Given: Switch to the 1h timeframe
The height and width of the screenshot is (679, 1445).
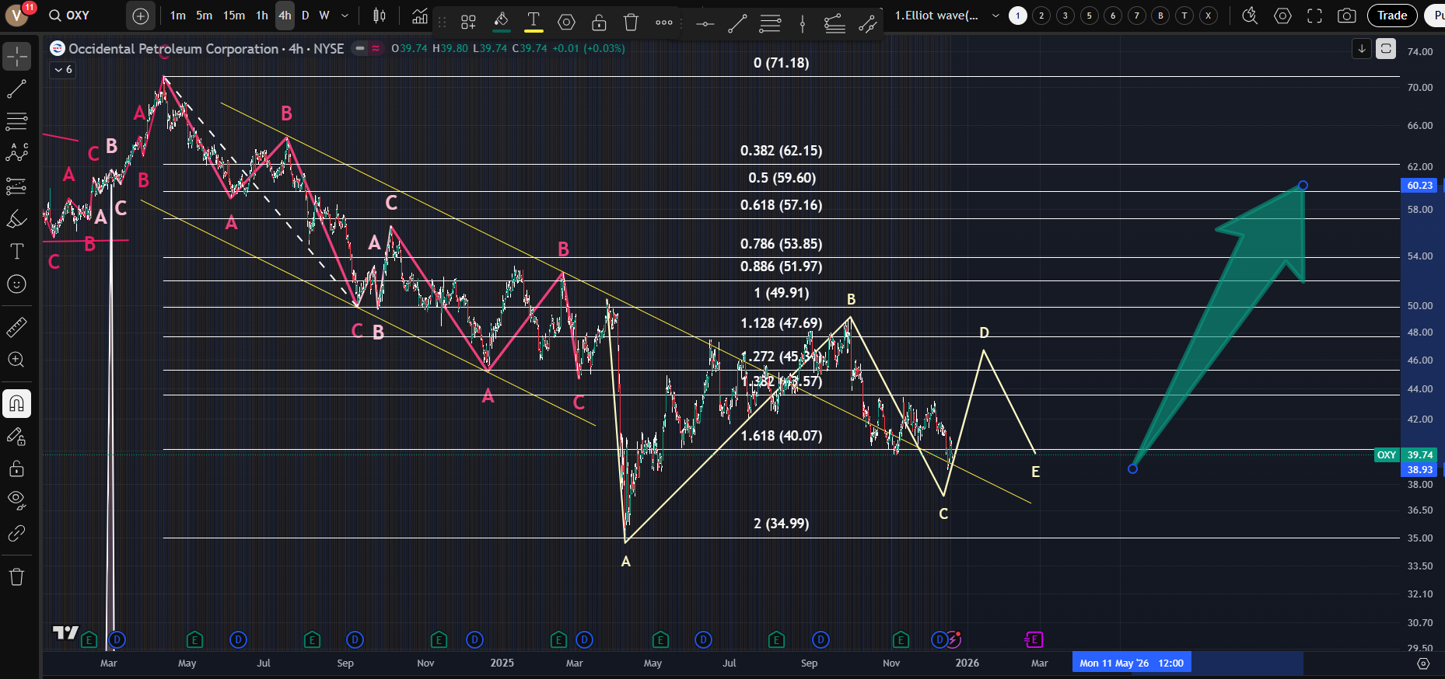Looking at the screenshot, I should coord(262,16).
